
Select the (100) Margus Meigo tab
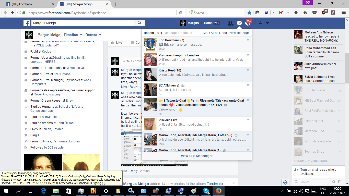point(85,4)
